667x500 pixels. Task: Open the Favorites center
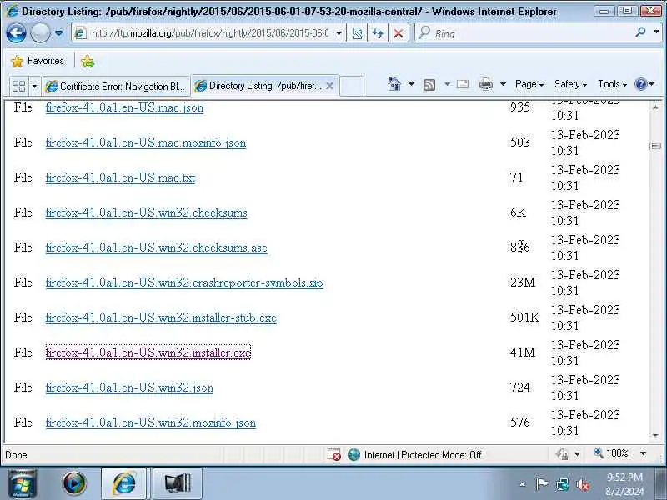(38, 61)
